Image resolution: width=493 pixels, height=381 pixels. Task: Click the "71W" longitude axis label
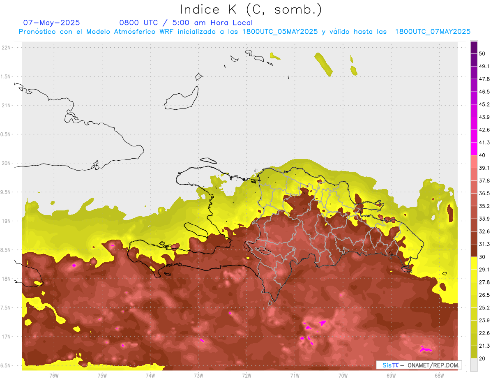(x=295, y=375)
